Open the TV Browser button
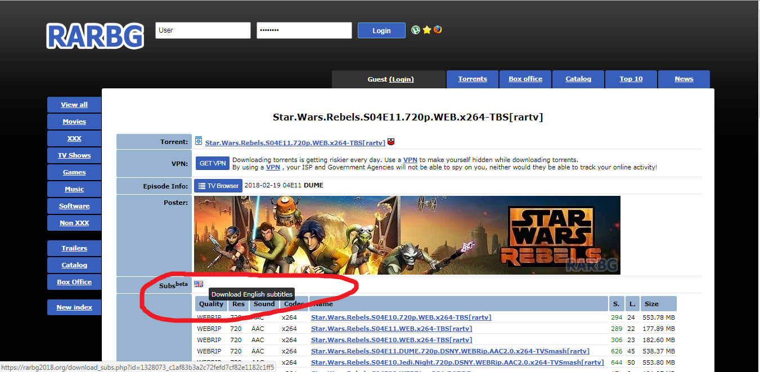The image size is (760, 372). click(218, 186)
